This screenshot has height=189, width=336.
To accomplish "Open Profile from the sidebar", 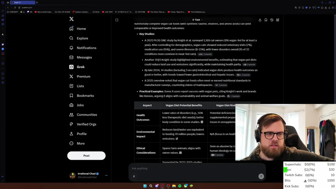I will click(x=78, y=134).
